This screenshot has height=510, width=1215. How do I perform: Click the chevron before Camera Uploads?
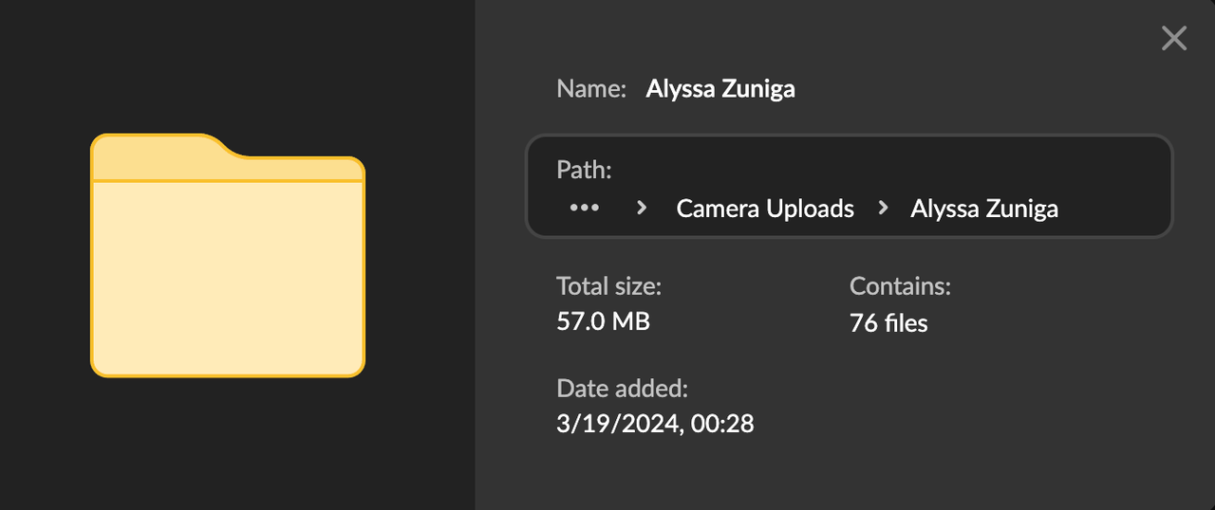point(642,208)
